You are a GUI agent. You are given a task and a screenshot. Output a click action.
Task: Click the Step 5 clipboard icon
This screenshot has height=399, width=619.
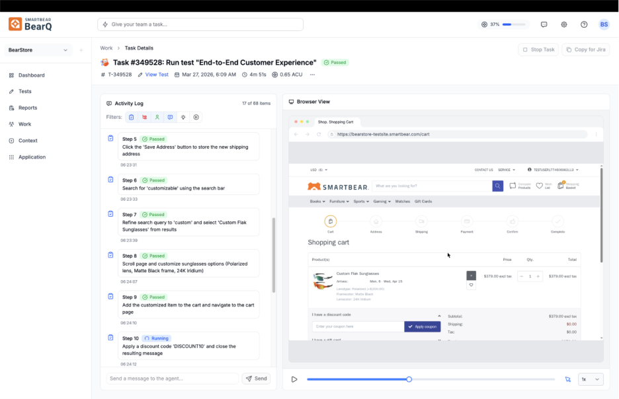(x=110, y=138)
